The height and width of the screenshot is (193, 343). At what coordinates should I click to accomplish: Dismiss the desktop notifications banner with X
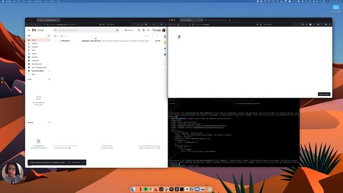(x=84, y=162)
